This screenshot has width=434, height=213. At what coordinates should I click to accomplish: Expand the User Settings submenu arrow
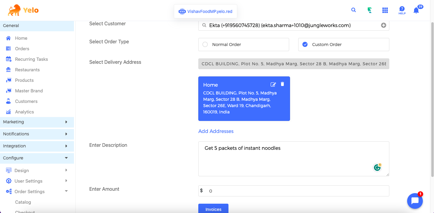click(x=66, y=181)
